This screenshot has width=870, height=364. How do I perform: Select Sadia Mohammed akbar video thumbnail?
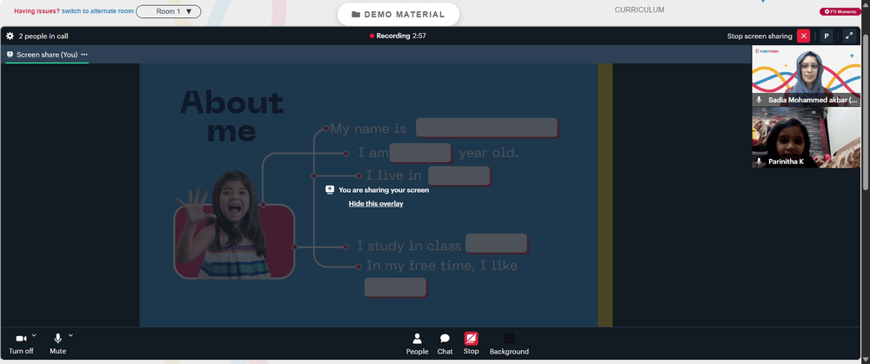pos(806,76)
